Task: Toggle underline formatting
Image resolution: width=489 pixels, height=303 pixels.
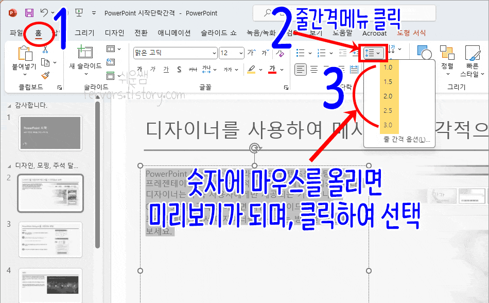Action: point(166,69)
